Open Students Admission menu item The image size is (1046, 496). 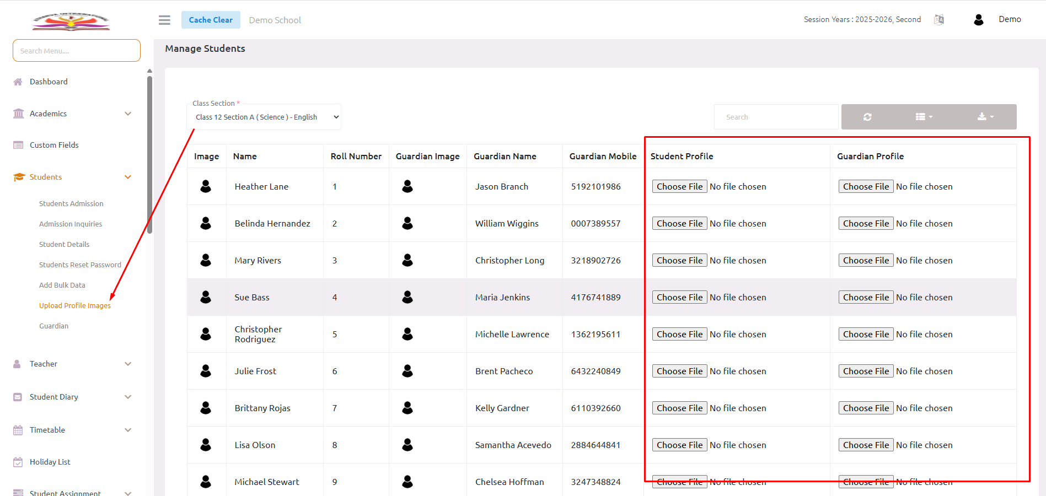[71, 204]
